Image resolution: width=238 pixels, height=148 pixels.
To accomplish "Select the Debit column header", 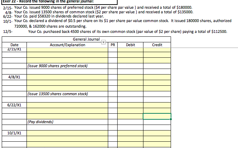I will [x=131, y=45].
